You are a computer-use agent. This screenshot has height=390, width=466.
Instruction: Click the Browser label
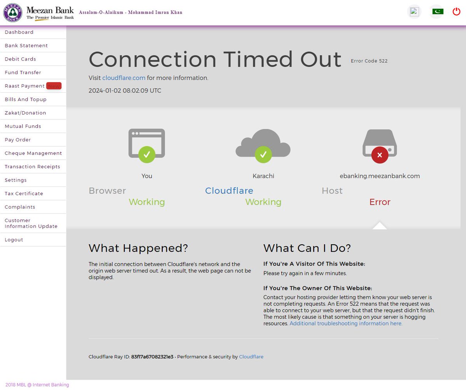(x=107, y=191)
